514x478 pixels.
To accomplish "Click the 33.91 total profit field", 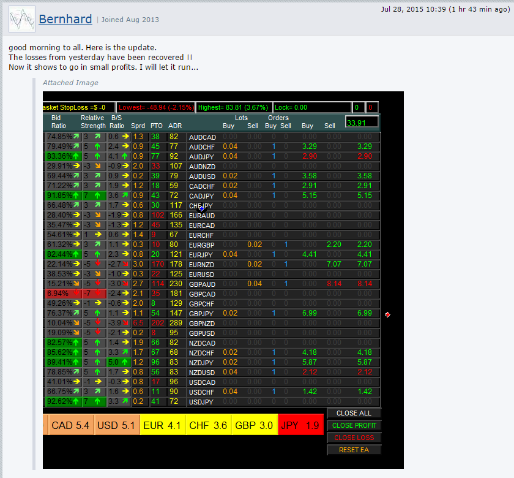I will 362,122.
